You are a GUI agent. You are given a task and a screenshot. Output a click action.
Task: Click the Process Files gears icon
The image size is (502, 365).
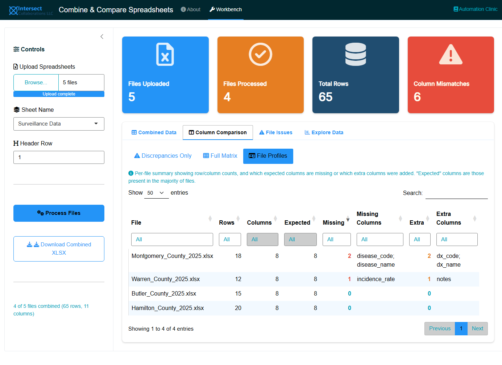point(41,213)
